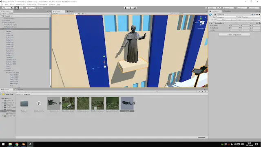The image size is (261, 147).
Task: Collapse the Transform component foldout
Action: click(210, 23)
